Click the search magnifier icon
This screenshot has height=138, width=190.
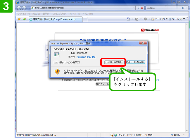tap(183, 8)
